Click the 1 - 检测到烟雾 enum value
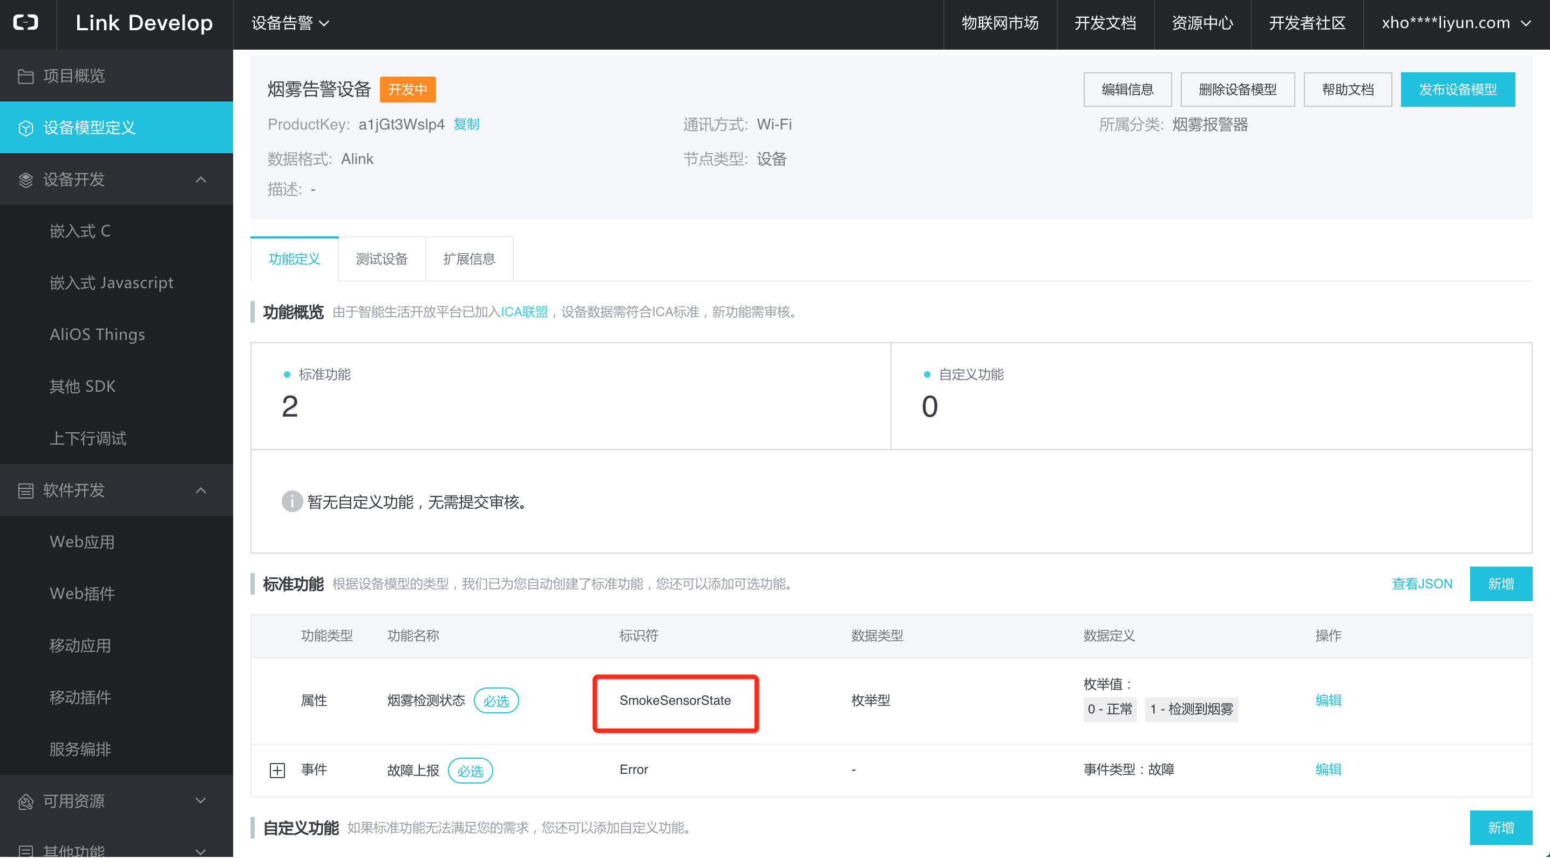 point(1192,710)
